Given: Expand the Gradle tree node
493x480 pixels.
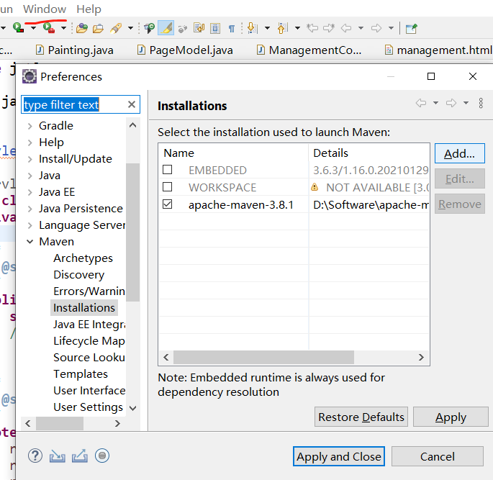Looking at the screenshot, I should tap(30, 126).
